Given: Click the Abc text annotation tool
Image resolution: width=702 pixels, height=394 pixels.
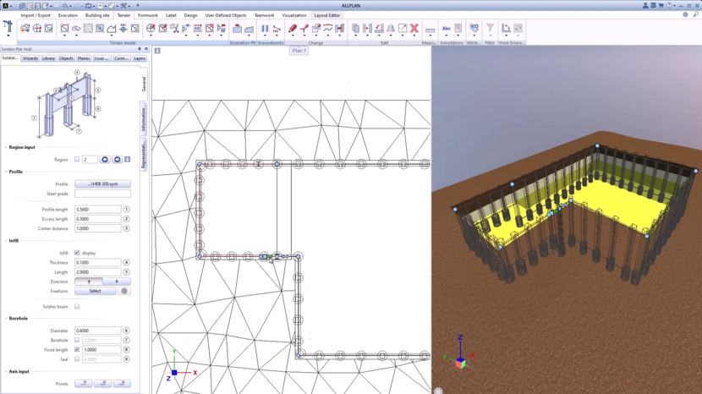Looking at the screenshot, I should point(447,29).
